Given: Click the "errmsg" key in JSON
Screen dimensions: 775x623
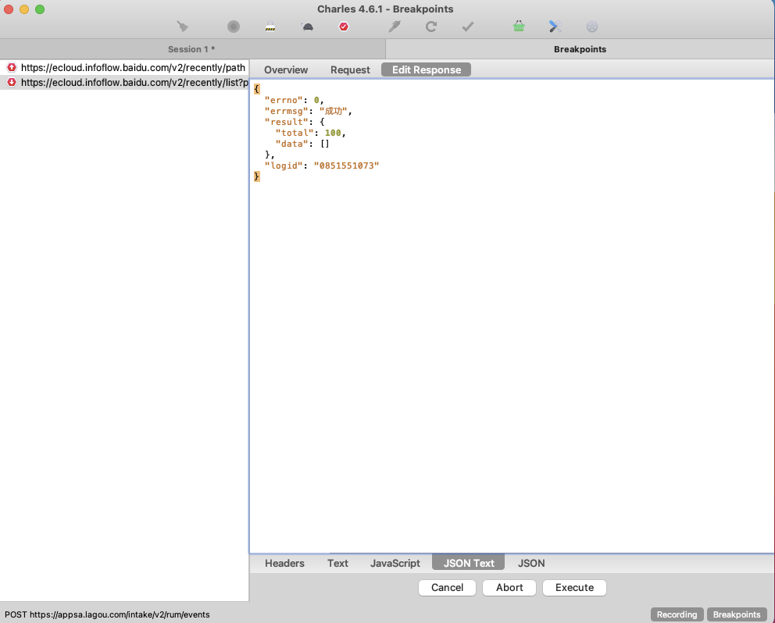Looking at the screenshot, I should pyautogui.click(x=287, y=111).
